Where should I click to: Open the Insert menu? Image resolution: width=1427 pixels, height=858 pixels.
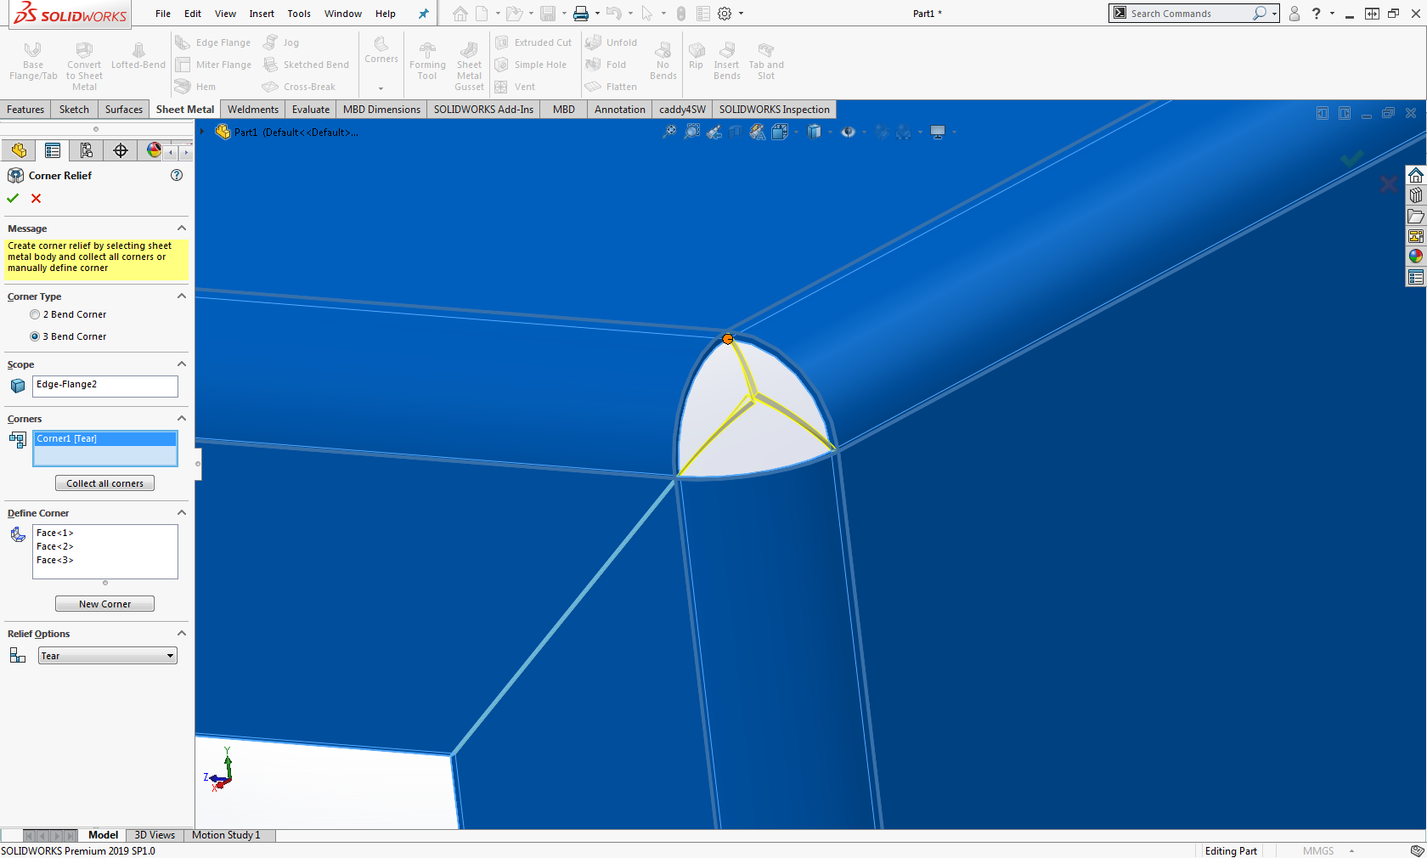tap(262, 14)
